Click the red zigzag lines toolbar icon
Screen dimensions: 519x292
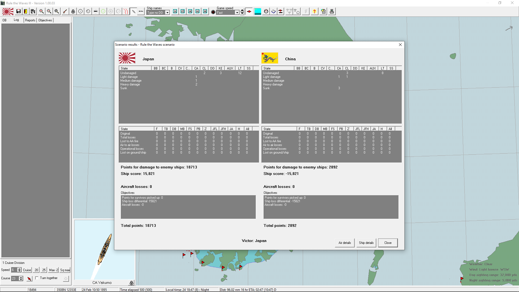(x=126, y=11)
